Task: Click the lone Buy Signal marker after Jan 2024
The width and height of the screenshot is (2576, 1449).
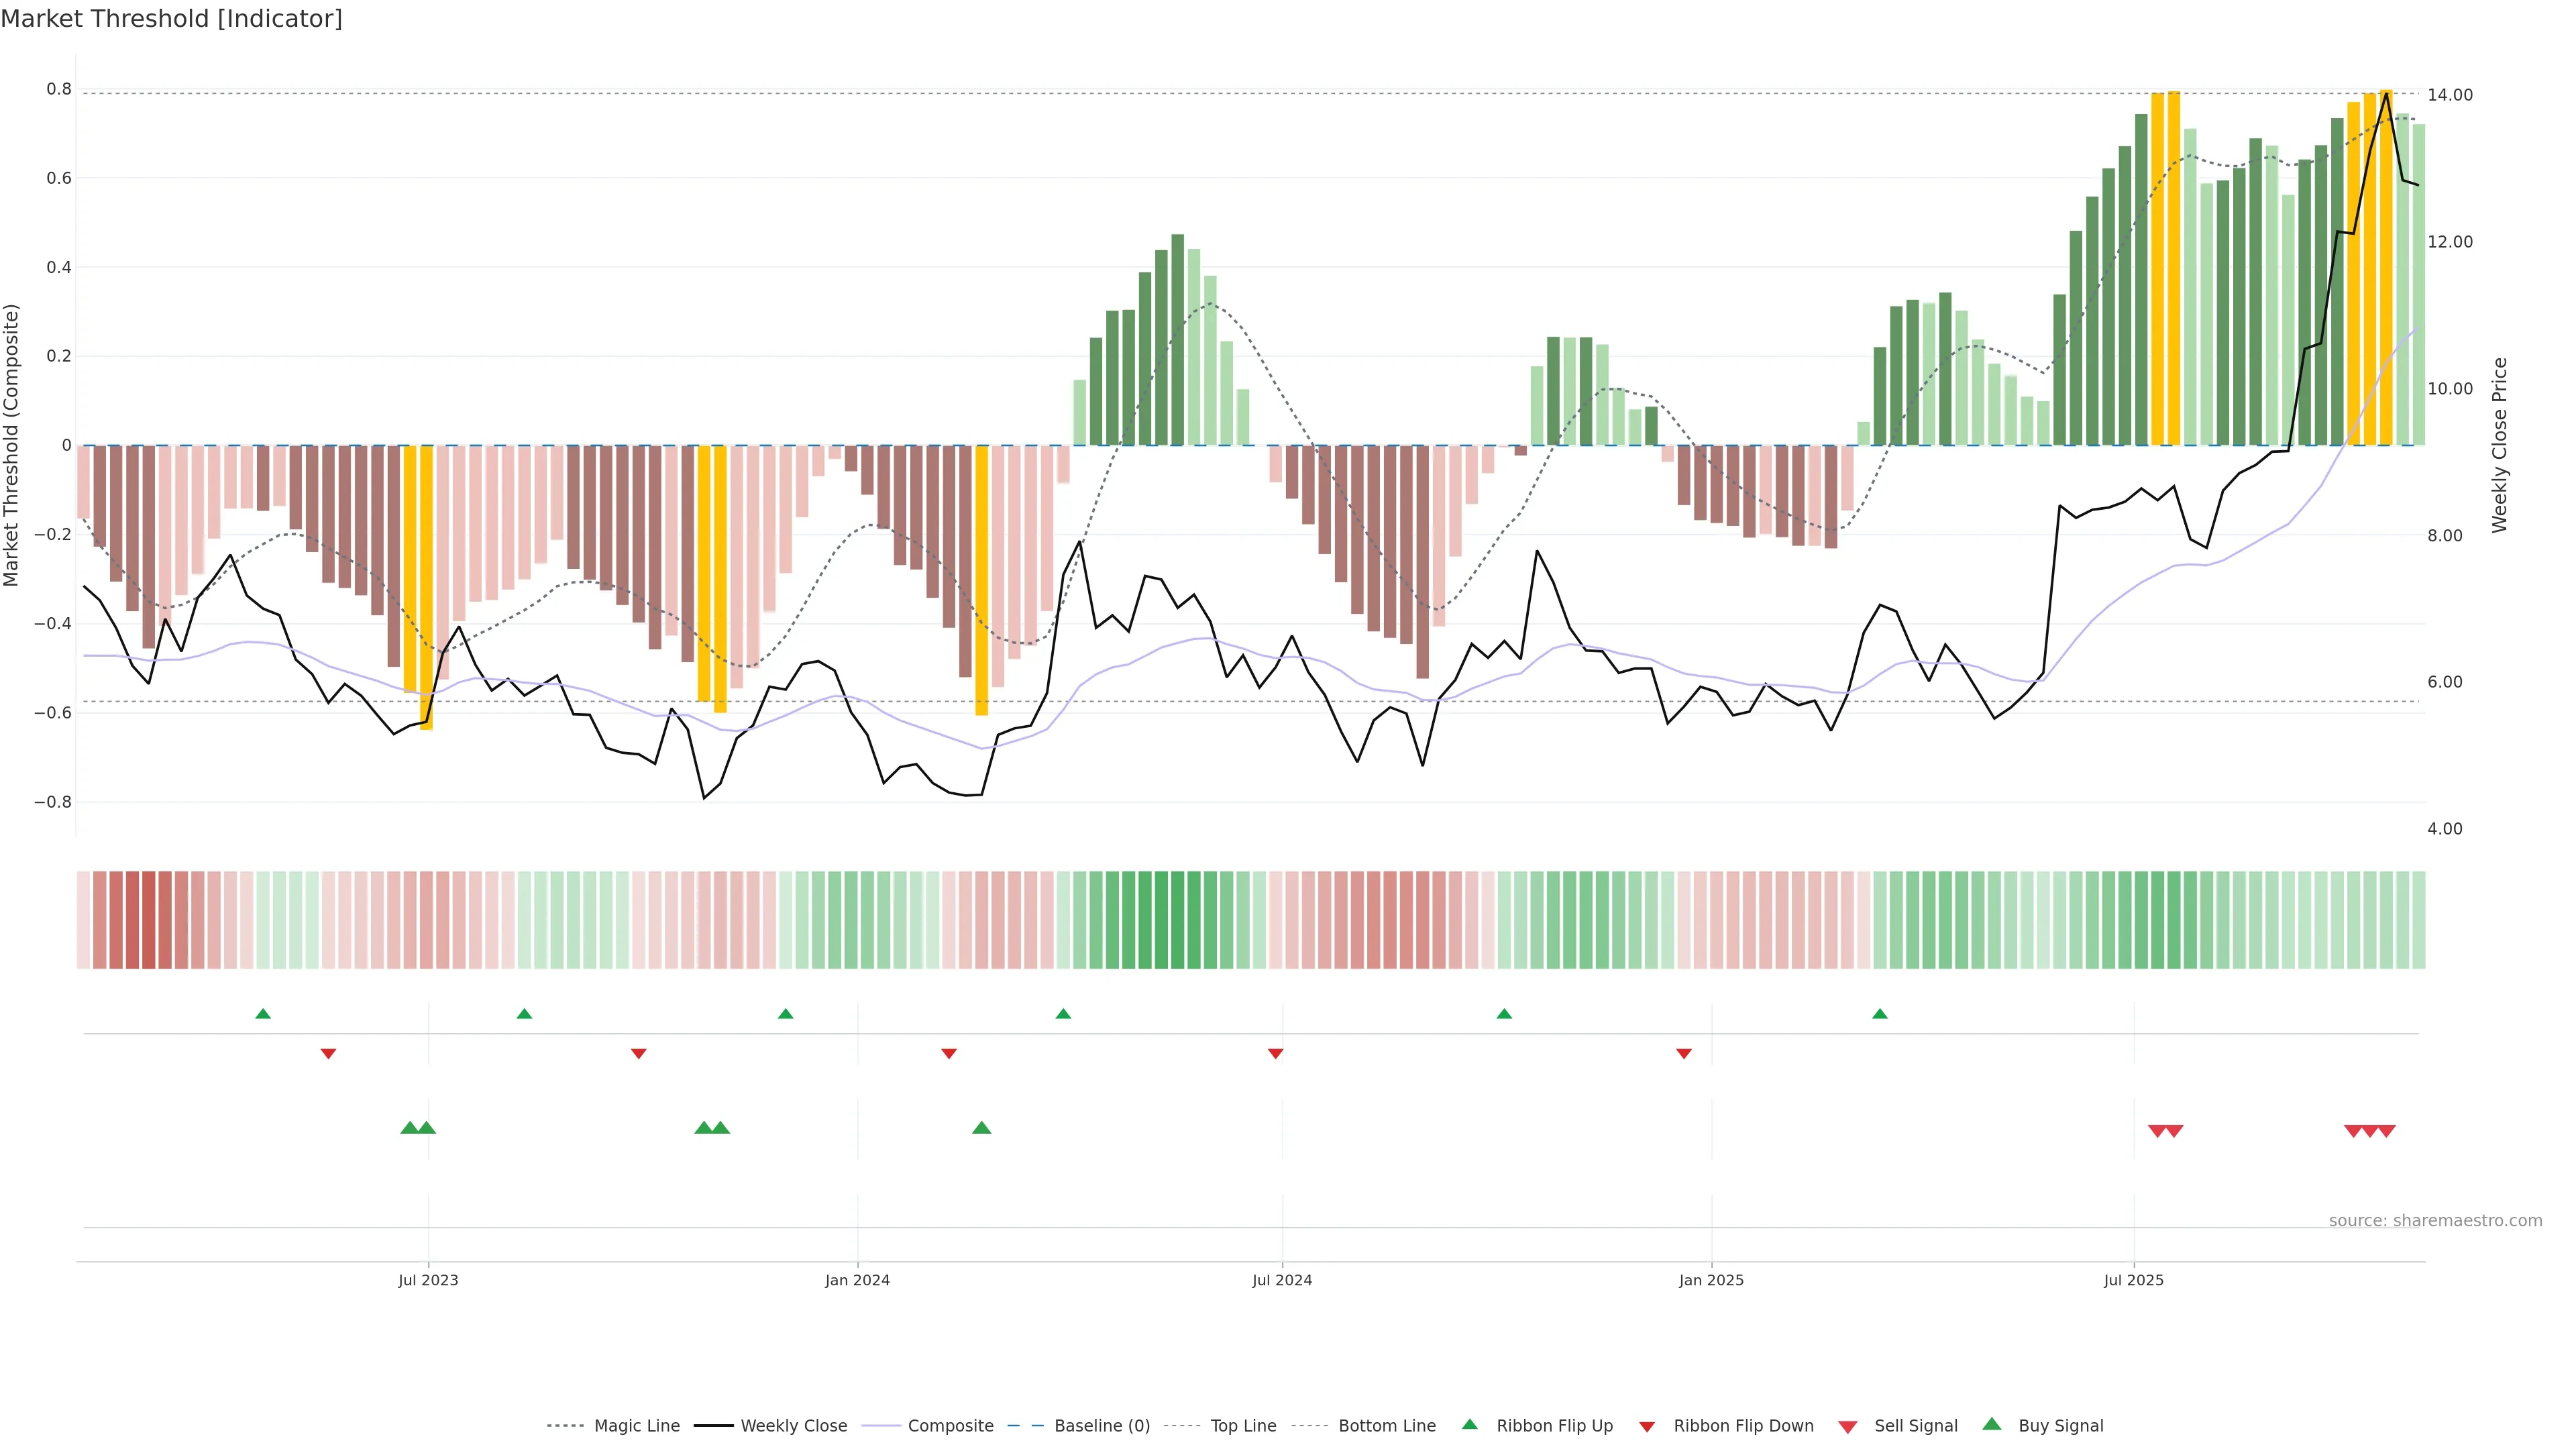Action: click(981, 1128)
